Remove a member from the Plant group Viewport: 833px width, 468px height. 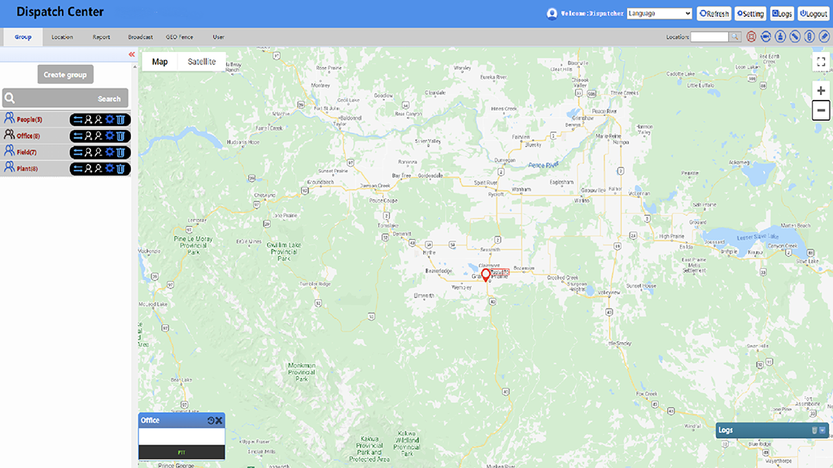tap(98, 169)
